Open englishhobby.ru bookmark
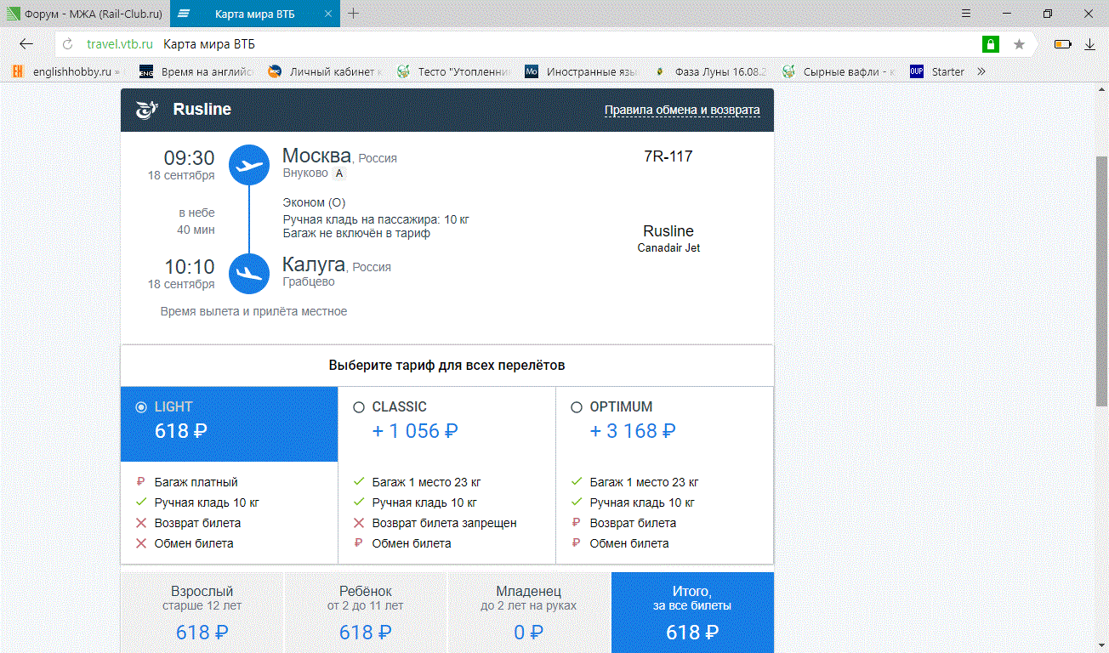The image size is (1109, 653). tap(66, 71)
